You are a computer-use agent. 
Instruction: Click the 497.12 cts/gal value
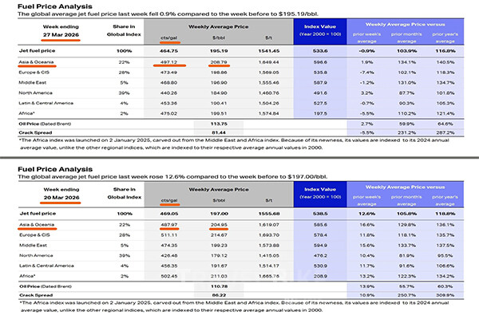click(168, 62)
